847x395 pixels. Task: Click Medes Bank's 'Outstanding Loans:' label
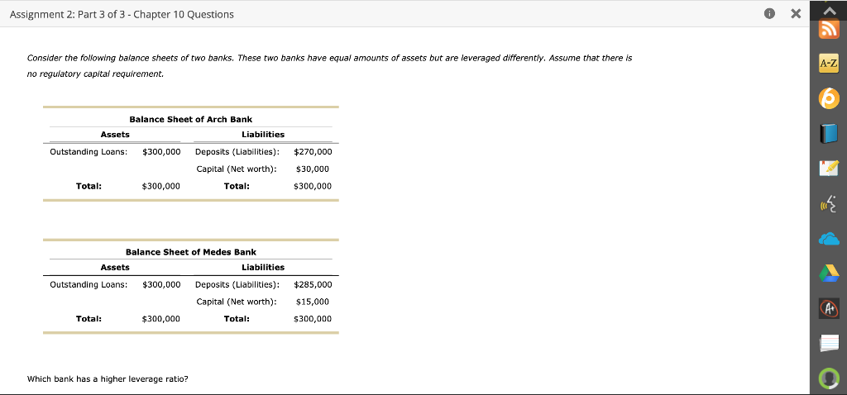point(89,284)
